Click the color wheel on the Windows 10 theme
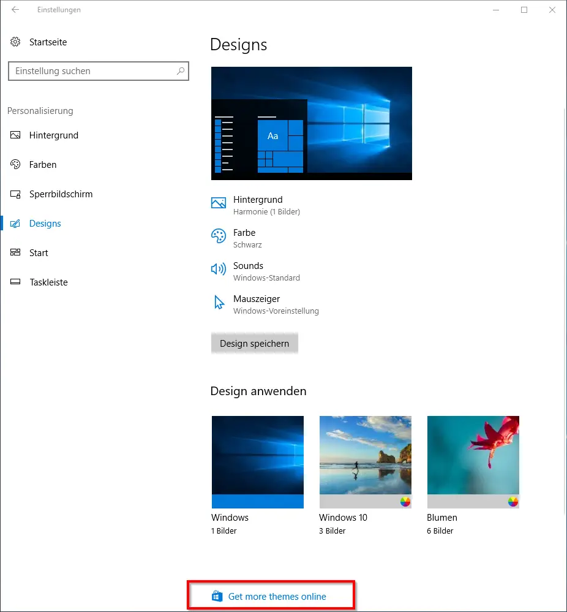The image size is (567, 612). [405, 502]
